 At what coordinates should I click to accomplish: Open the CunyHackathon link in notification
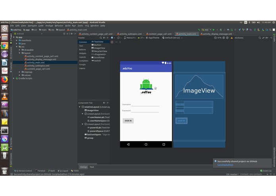click(225, 165)
